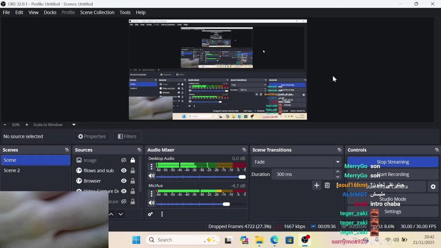Select Scene 2 in Scenes list
Viewport: 441px width, 248px height.
pyautogui.click(x=35, y=170)
